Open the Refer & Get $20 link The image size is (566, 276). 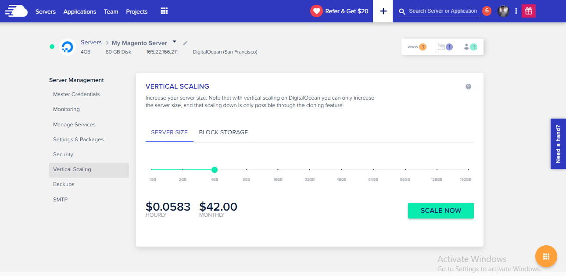tap(339, 11)
